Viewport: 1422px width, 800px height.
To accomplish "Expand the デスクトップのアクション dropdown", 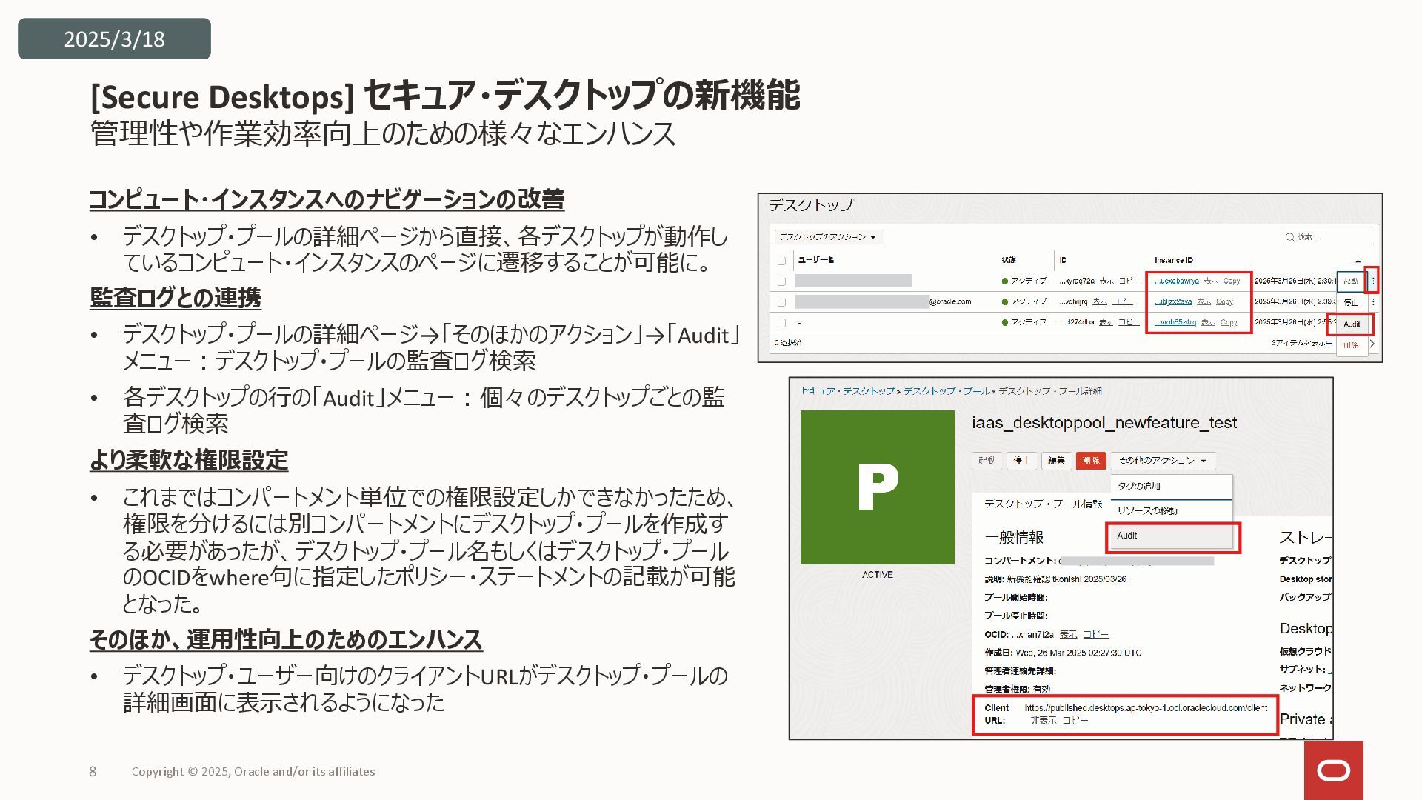I will pyautogui.click(x=827, y=237).
